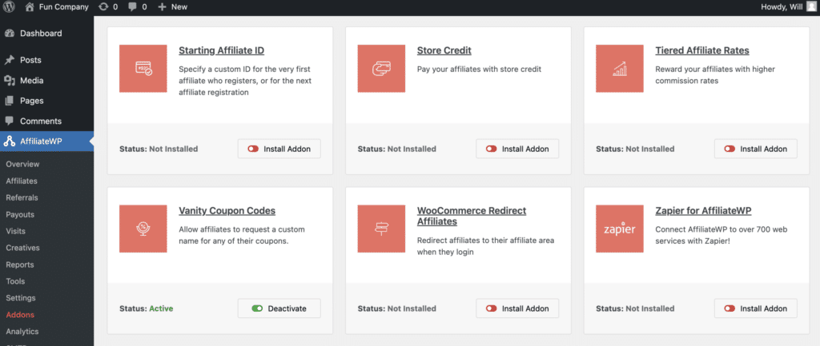Go to Payouts submenu
The height and width of the screenshot is (346, 820).
coord(20,214)
